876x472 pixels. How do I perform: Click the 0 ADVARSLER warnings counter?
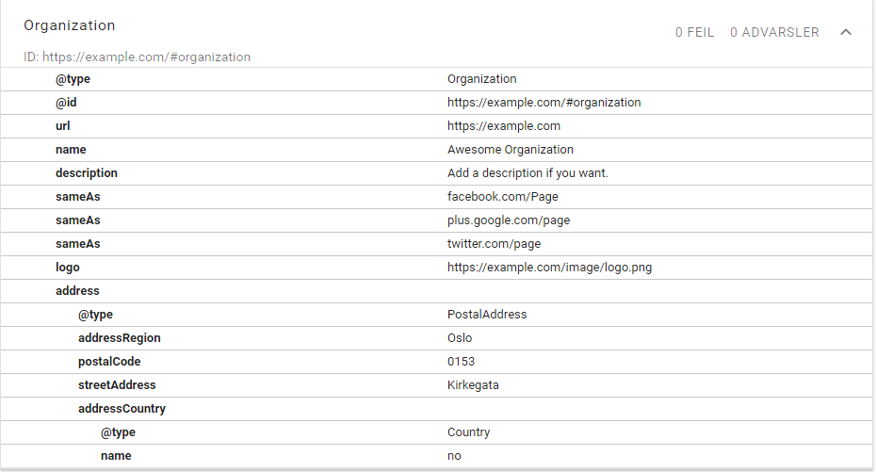tap(774, 32)
